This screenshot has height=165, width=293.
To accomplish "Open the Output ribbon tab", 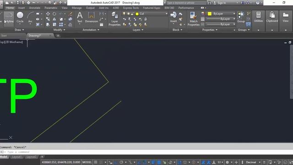I will [90, 8].
